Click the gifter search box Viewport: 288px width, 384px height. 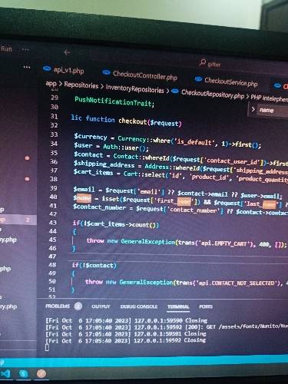[x=210, y=63]
